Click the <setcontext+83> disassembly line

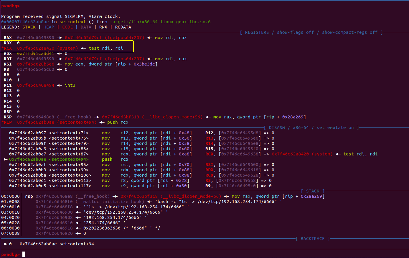click(141, 149)
